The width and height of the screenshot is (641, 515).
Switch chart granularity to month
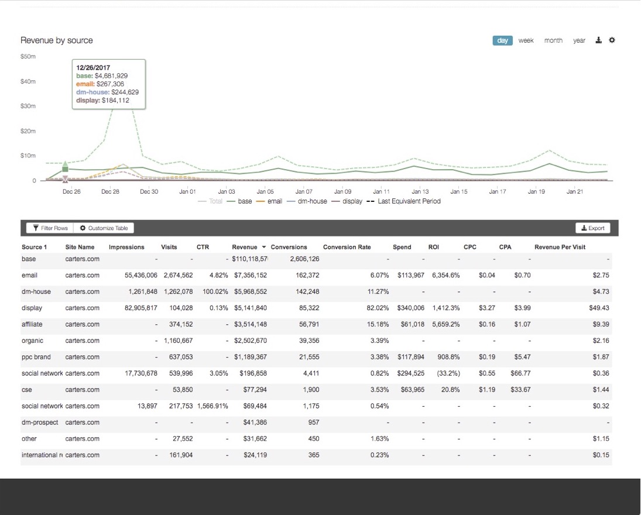pos(553,40)
